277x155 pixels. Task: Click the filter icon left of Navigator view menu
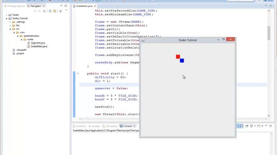tap(61, 11)
